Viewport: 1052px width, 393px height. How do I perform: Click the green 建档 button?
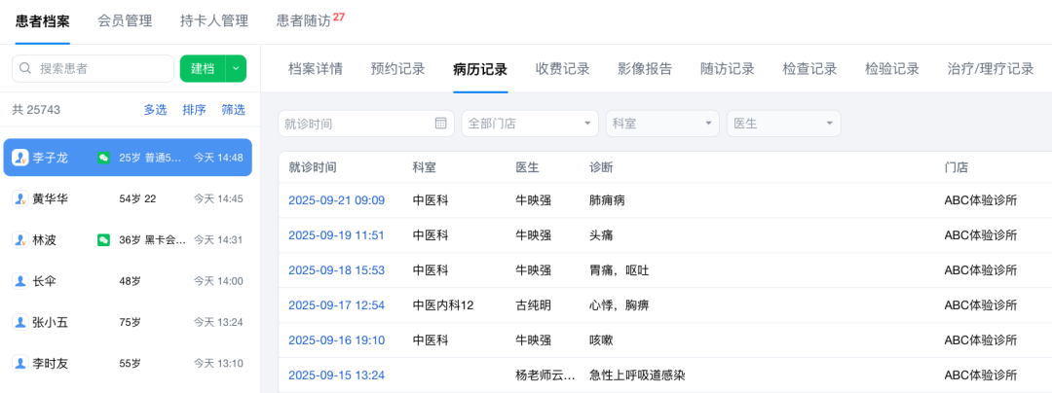[x=203, y=69]
